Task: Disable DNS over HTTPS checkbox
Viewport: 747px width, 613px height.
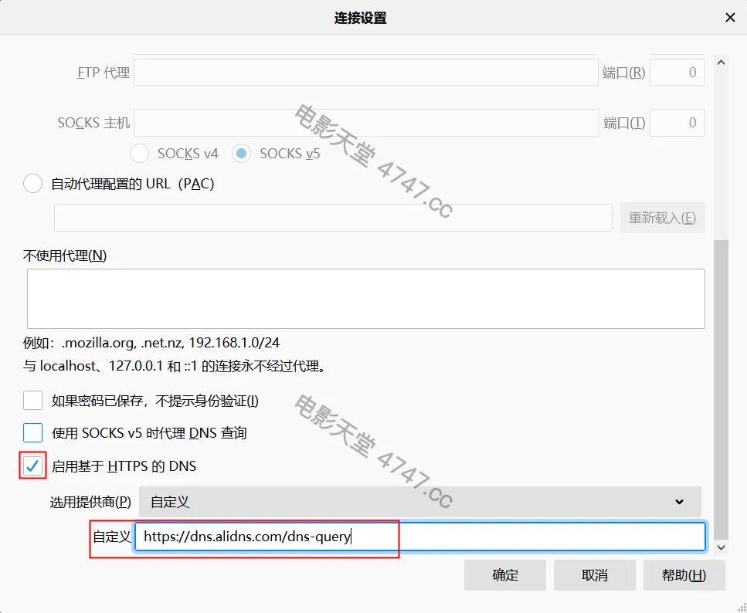Action: point(33,466)
